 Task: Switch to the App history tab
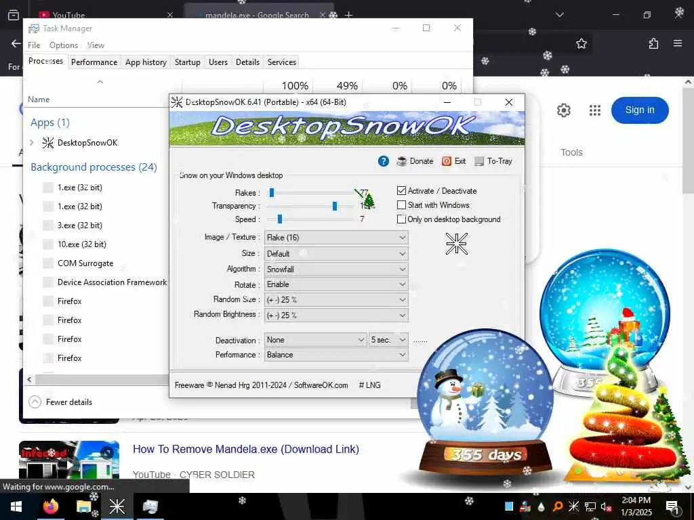point(146,62)
